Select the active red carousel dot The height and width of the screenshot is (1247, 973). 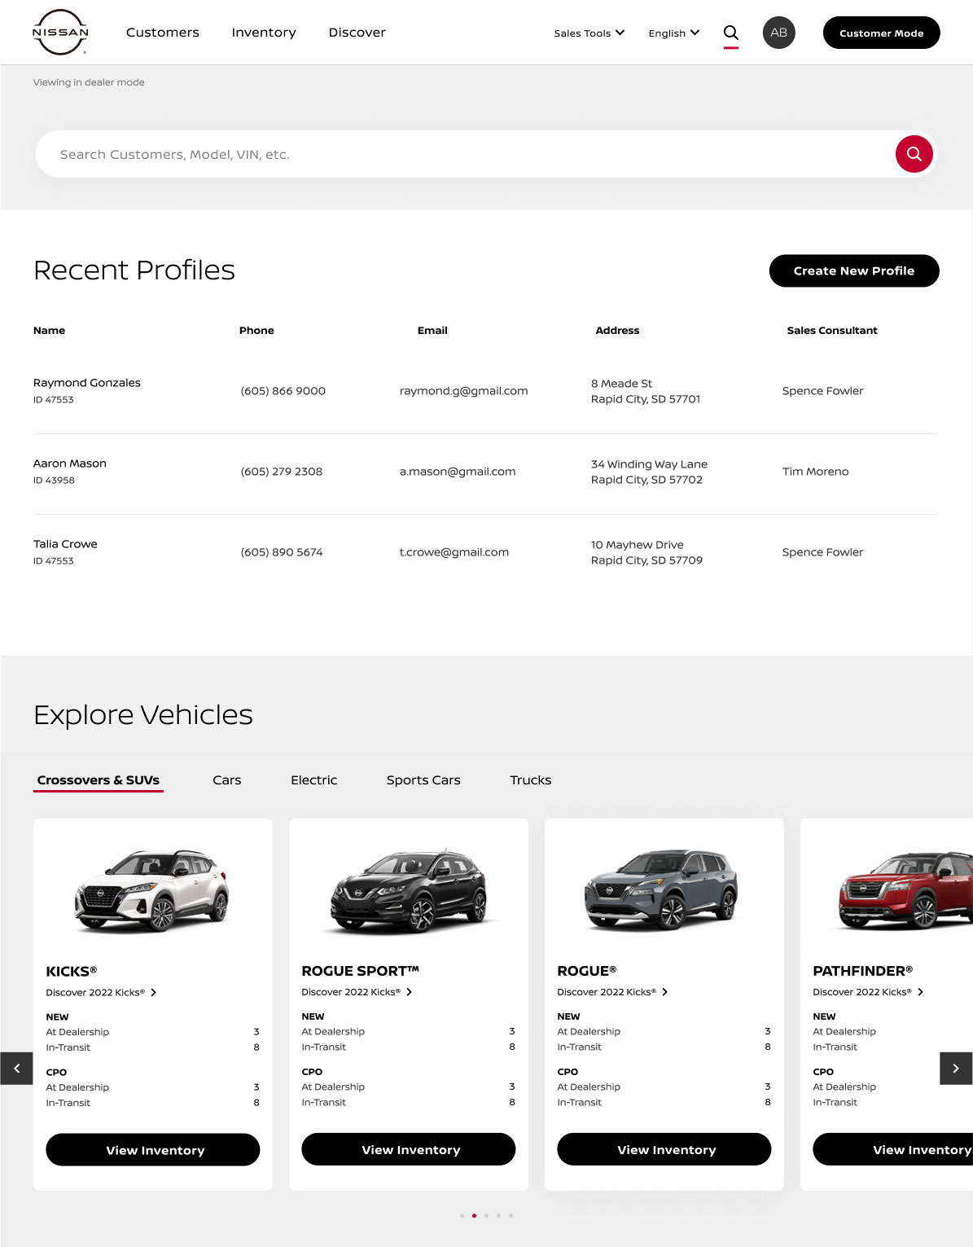click(x=474, y=1215)
